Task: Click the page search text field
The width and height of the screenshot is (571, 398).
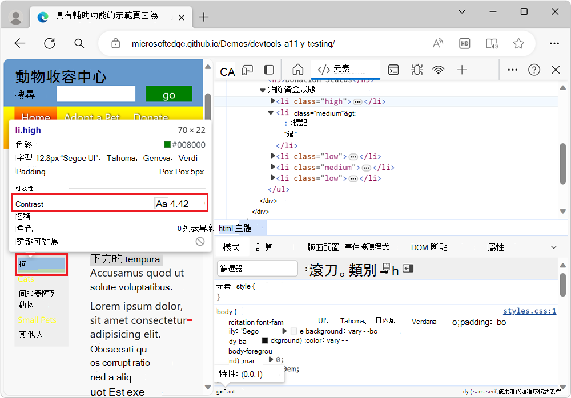Action: [x=96, y=94]
